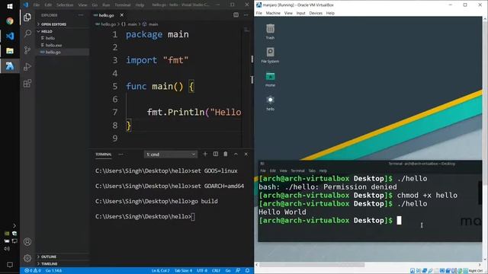Open the VirtualBox Devices menu
Viewport: 488px width, 274px height.
coord(316,13)
